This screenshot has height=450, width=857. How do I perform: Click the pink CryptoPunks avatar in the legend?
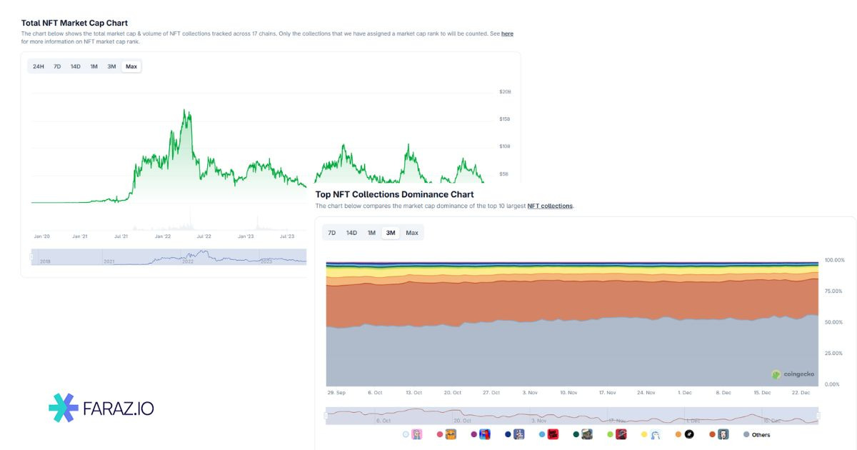(x=415, y=434)
